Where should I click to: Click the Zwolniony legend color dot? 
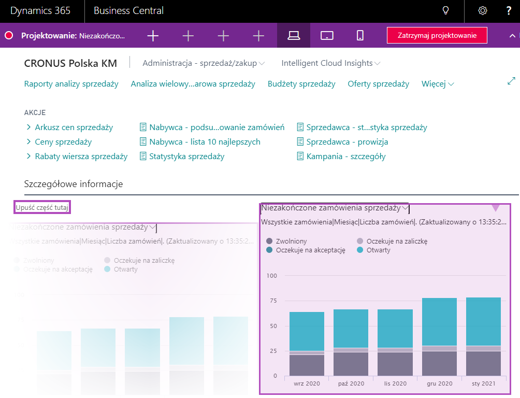[269, 241]
